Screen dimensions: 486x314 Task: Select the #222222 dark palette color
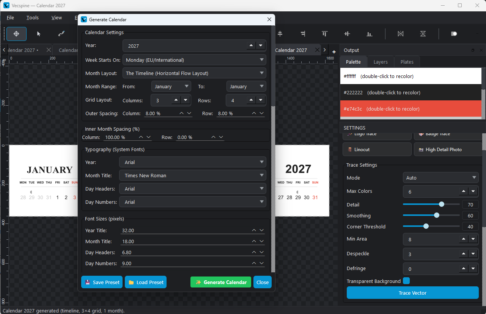[411, 92]
